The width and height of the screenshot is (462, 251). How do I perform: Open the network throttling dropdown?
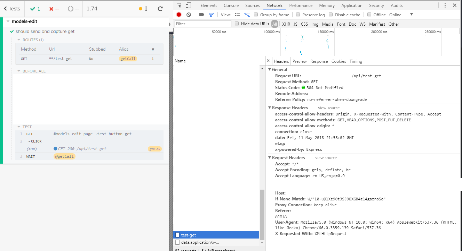411,15
